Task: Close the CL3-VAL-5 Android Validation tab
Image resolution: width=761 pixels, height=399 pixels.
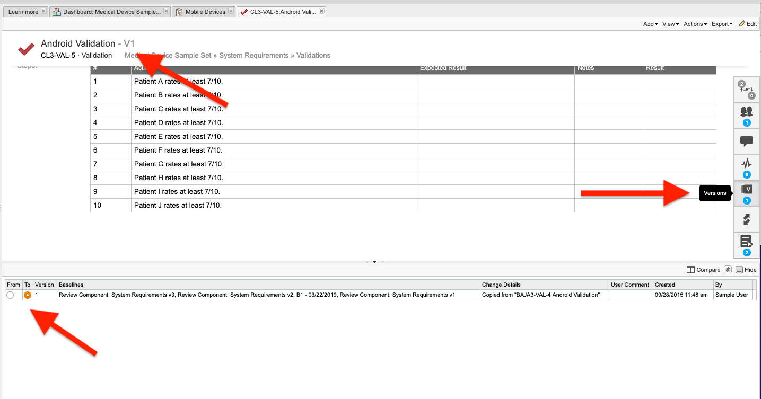Action: [321, 12]
